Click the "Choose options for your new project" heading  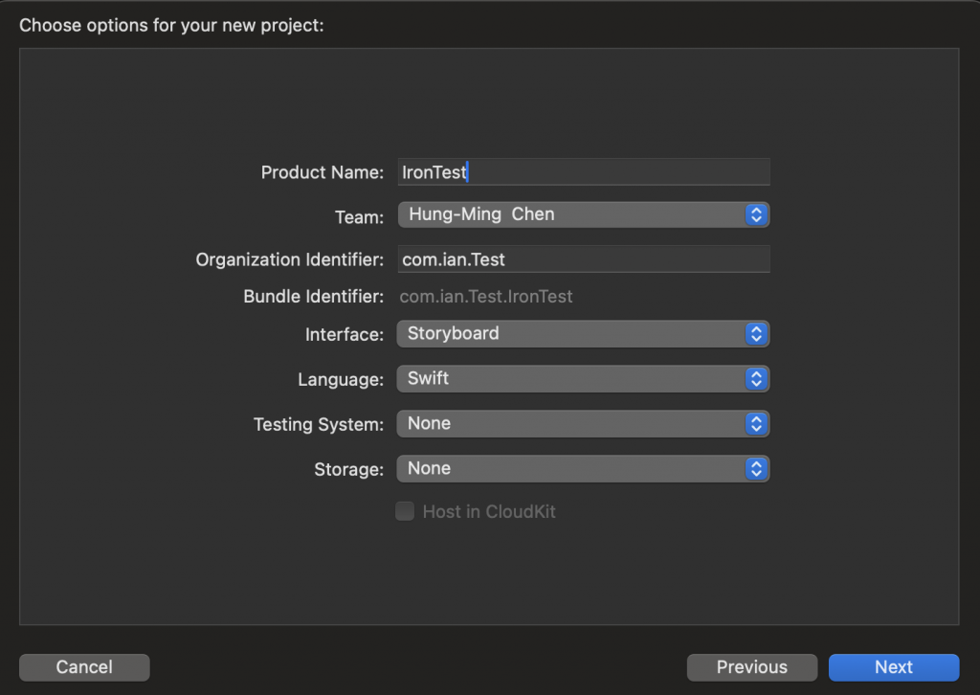171,25
